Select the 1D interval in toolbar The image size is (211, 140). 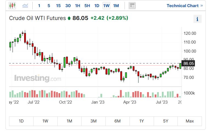[x=97, y=6]
